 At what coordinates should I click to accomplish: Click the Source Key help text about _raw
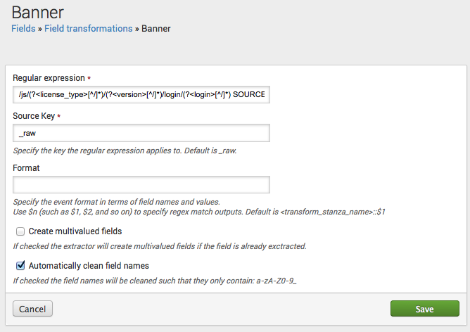click(125, 151)
